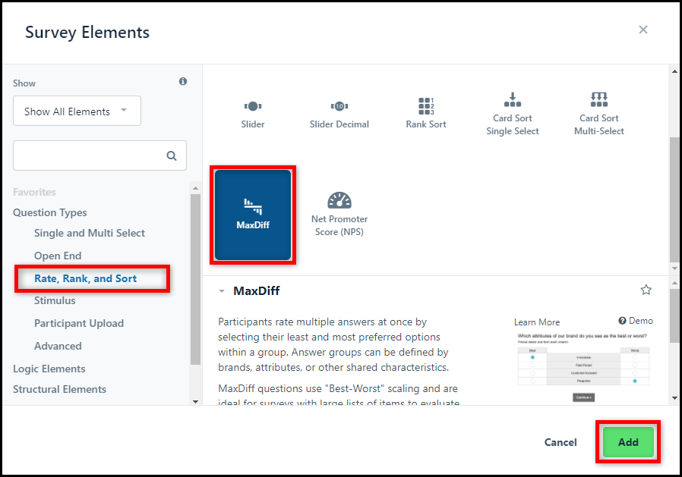Select Card Sort Single Select element

[x=513, y=114]
